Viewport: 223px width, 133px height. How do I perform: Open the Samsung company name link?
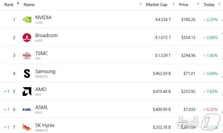pyautogui.click(x=45, y=71)
